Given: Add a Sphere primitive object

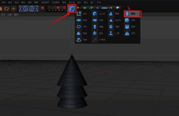Looking at the screenshot, I should (x=127, y=20).
